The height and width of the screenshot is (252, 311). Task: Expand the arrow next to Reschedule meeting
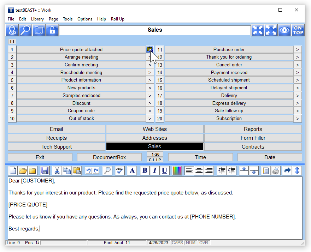point(150,72)
